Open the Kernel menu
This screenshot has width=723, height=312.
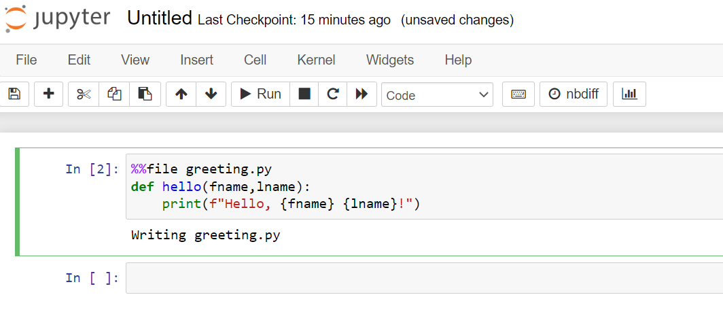click(317, 60)
